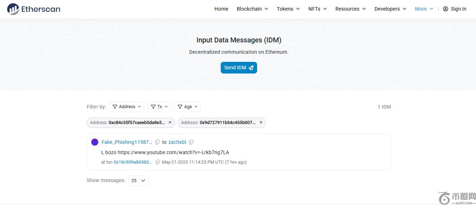Remove the 0x9d727911b address filter
Viewport: 476px width, 205px height.
pyautogui.click(x=261, y=122)
